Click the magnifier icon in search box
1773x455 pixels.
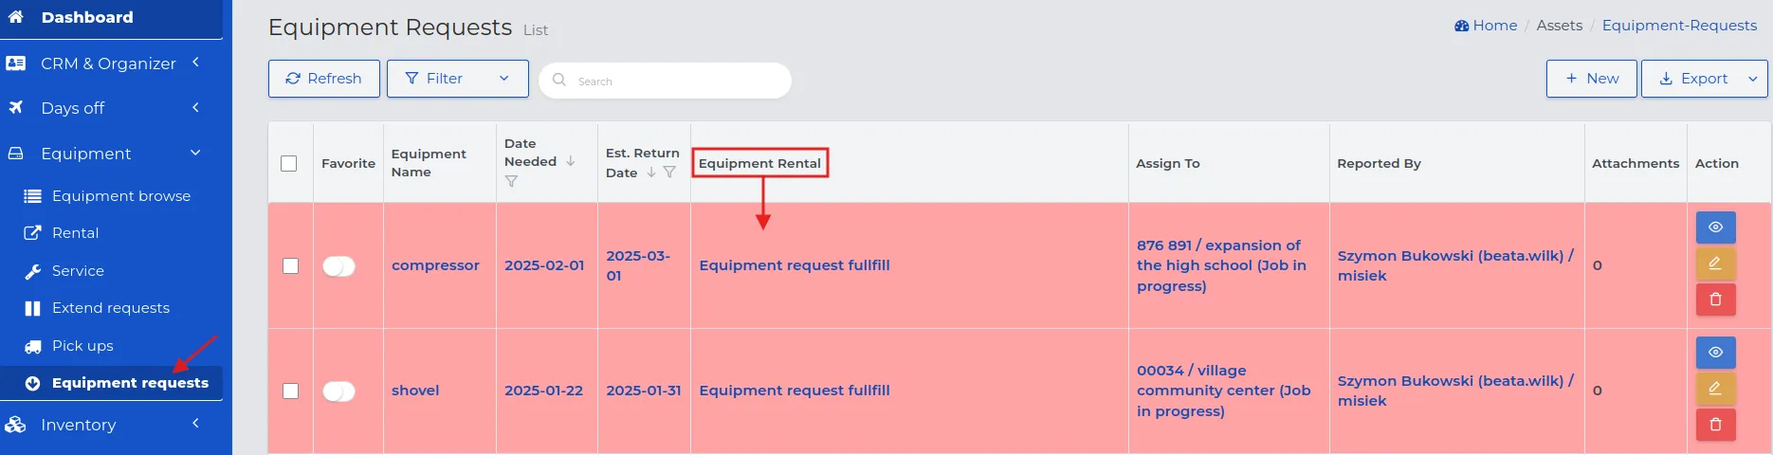coord(559,81)
